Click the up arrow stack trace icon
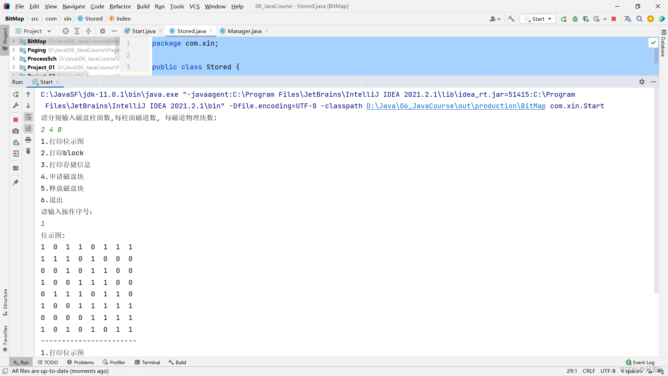668x376 pixels. pyautogui.click(x=28, y=94)
